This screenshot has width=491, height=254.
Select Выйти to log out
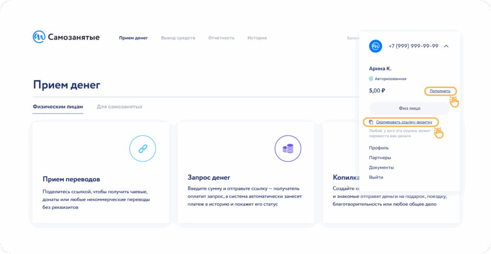[376, 177]
